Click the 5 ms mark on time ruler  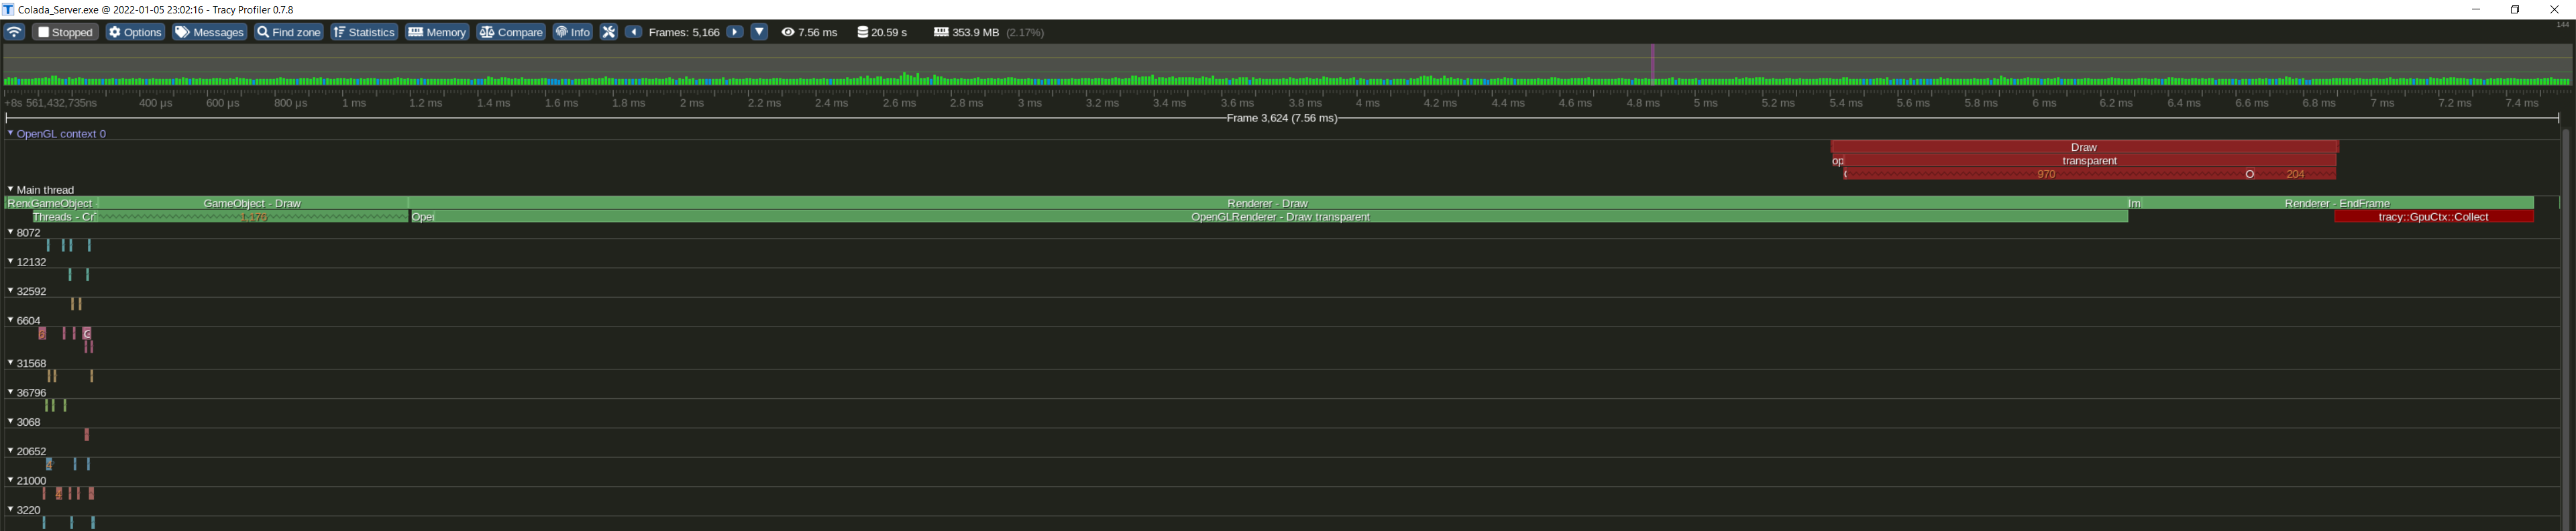click(1705, 103)
